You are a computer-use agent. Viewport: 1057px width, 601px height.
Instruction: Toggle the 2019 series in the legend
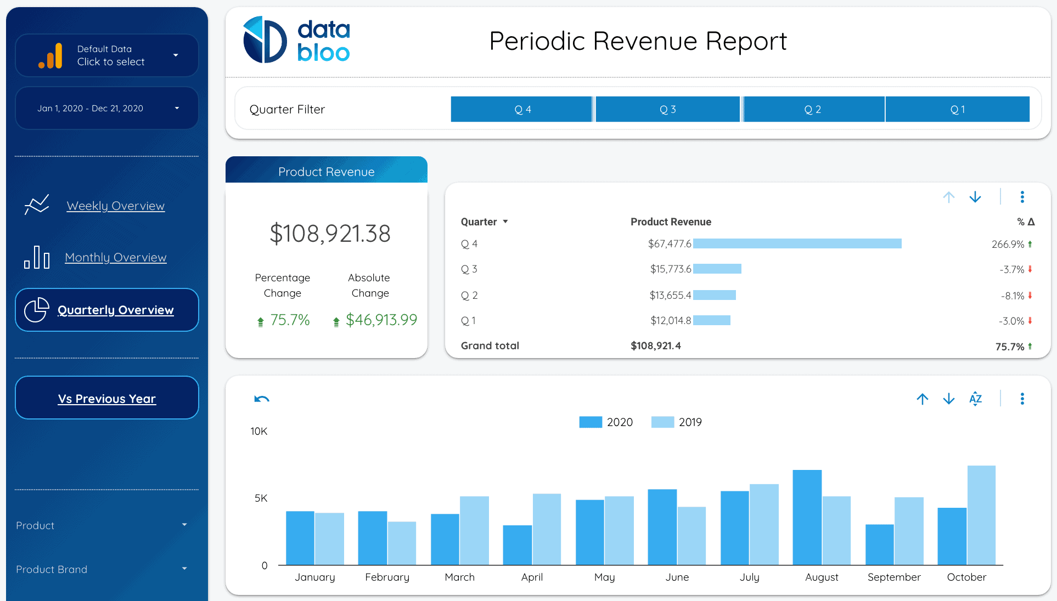coord(677,422)
